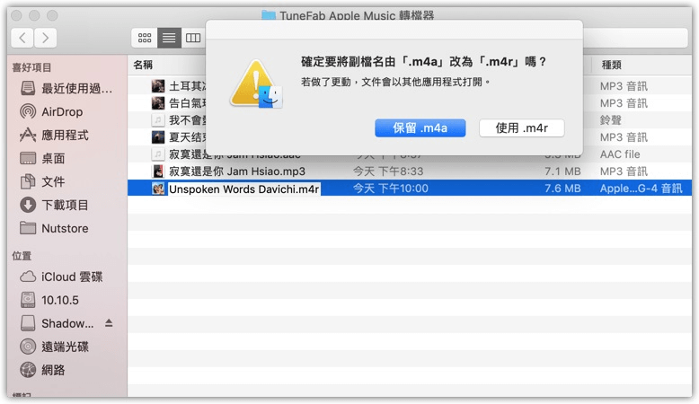Click the folder icon in the title bar
Viewport: 699px width, 404px height.
(269, 14)
